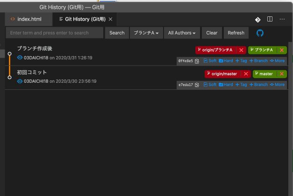Viewport: 293px width, 196px height.
Task: Delete origin/ブランチA with its X icon
Action: click(241, 50)
